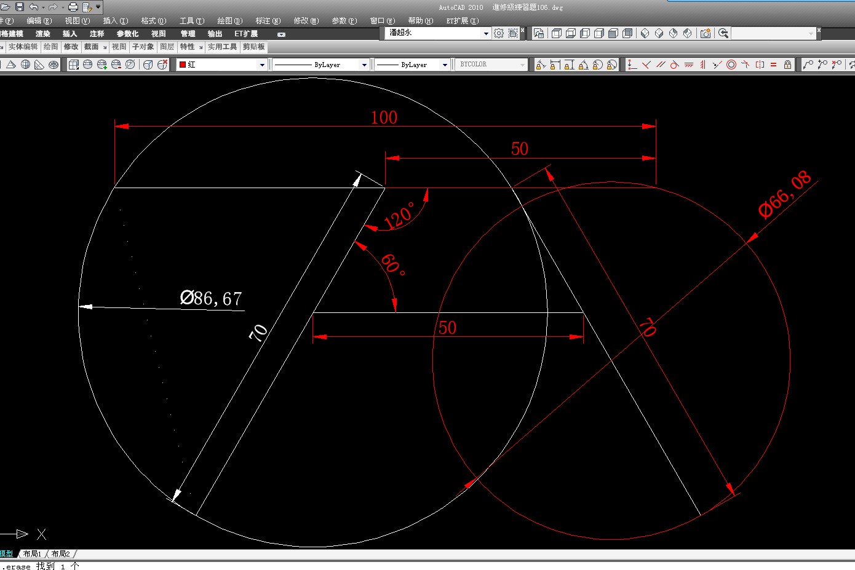This screenshot has height=570, width=855.
Task: Switch to the 布局2 layout tab
Action: [60, 554]
